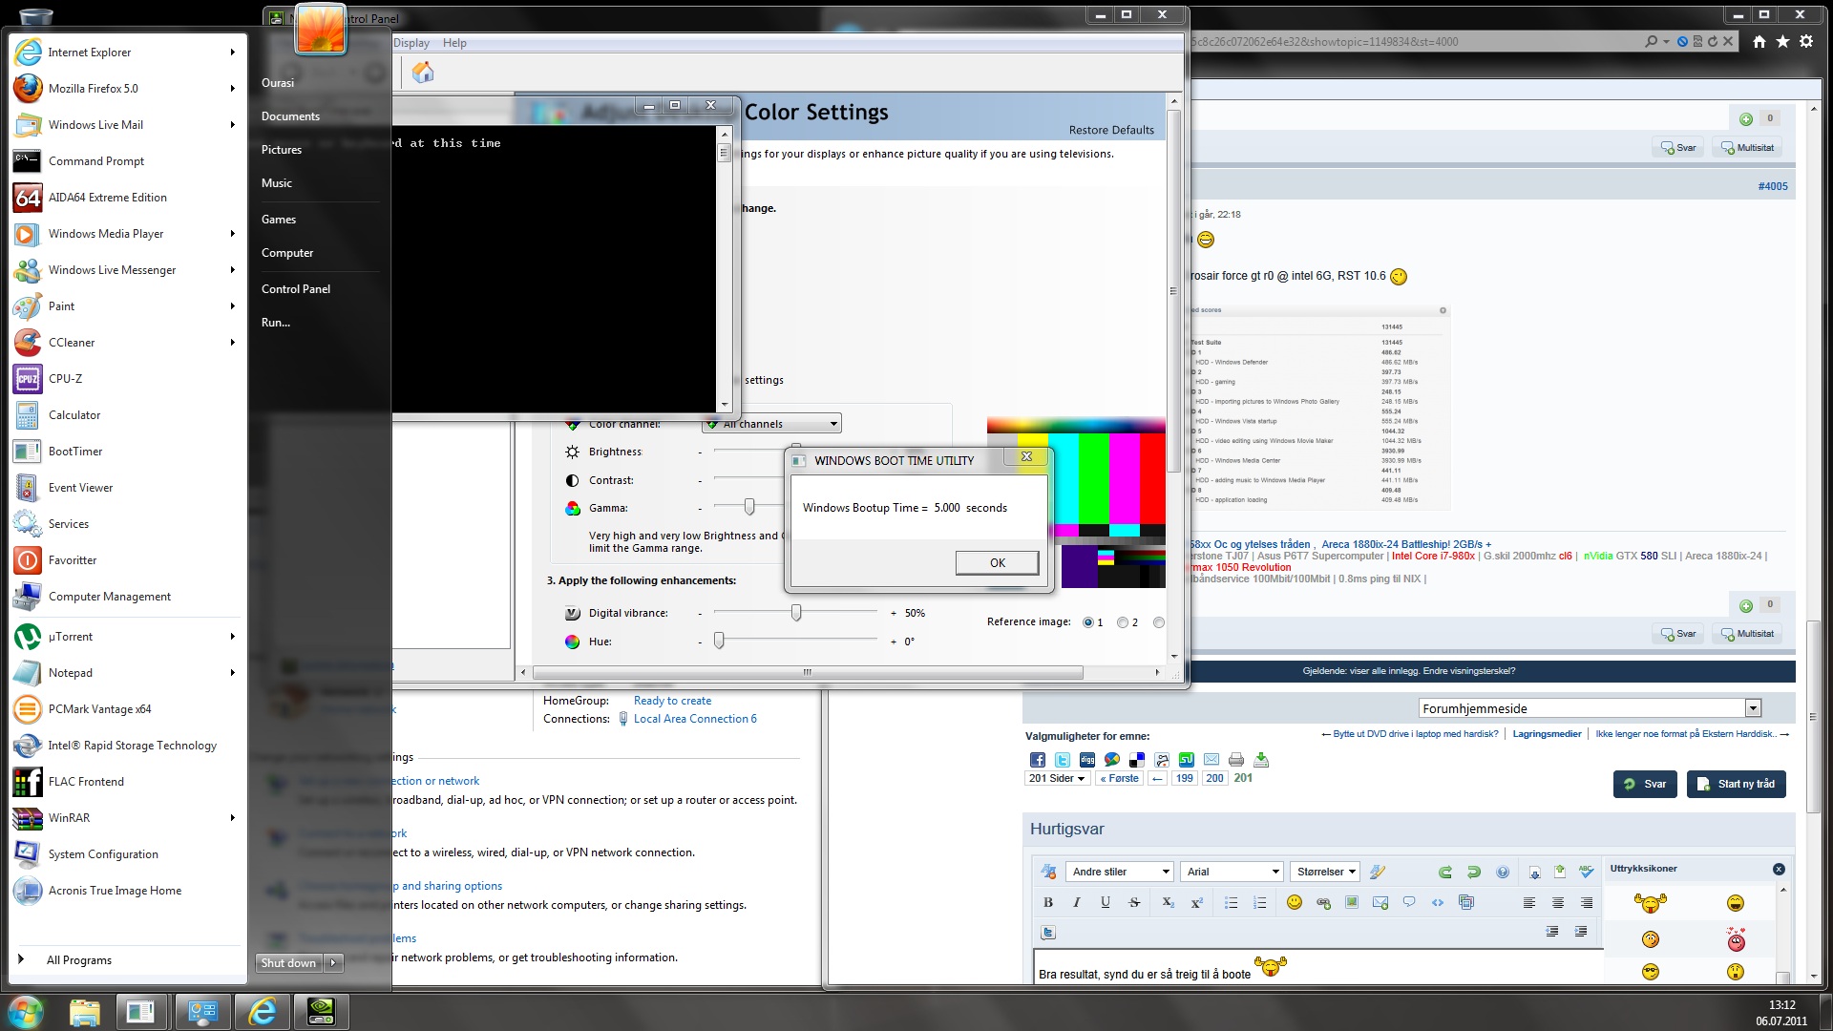Open the Andre stiler style dropdown
This screenshot has width=1833, height=1031.
point(1121,872)
